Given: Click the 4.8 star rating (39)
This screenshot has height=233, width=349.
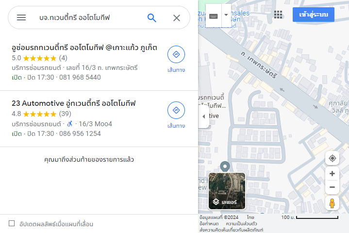Looking at the screenshot, I should (41, 114).
